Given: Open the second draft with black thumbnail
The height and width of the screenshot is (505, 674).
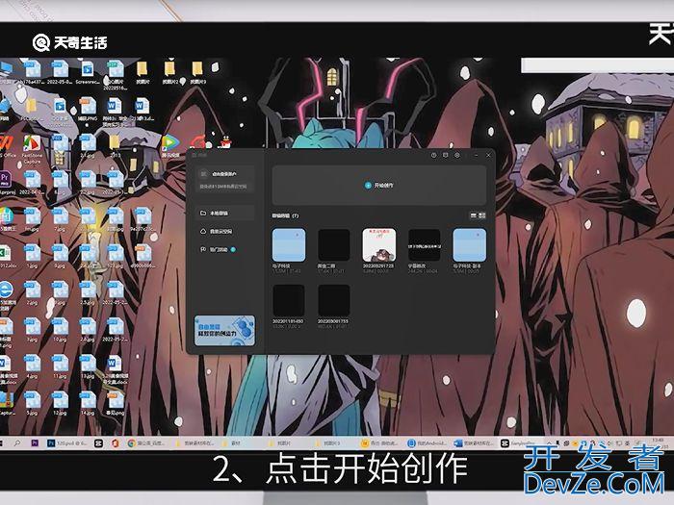Looking at the screenshot, I should point(334,244).
